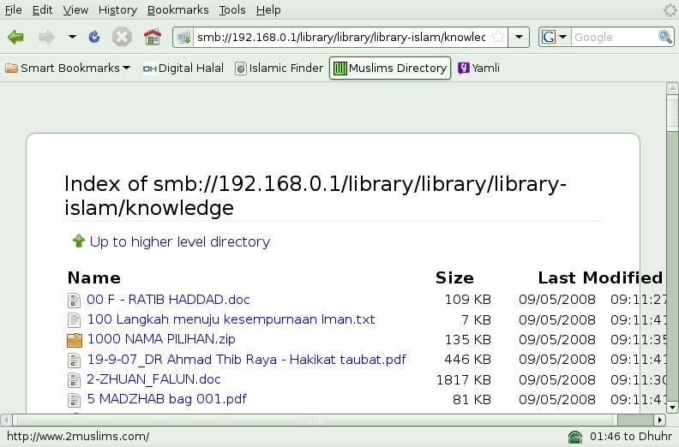Expand the Smart Bookmarks folder
The image size is (679, 447).
coord(68,68)
